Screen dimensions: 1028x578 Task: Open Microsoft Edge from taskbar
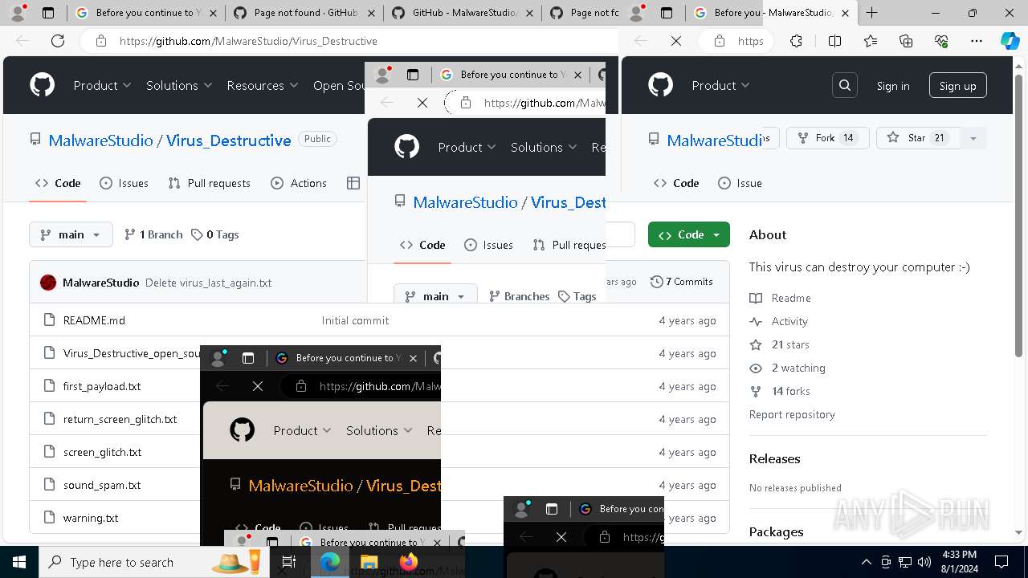[x=330, y=562]
